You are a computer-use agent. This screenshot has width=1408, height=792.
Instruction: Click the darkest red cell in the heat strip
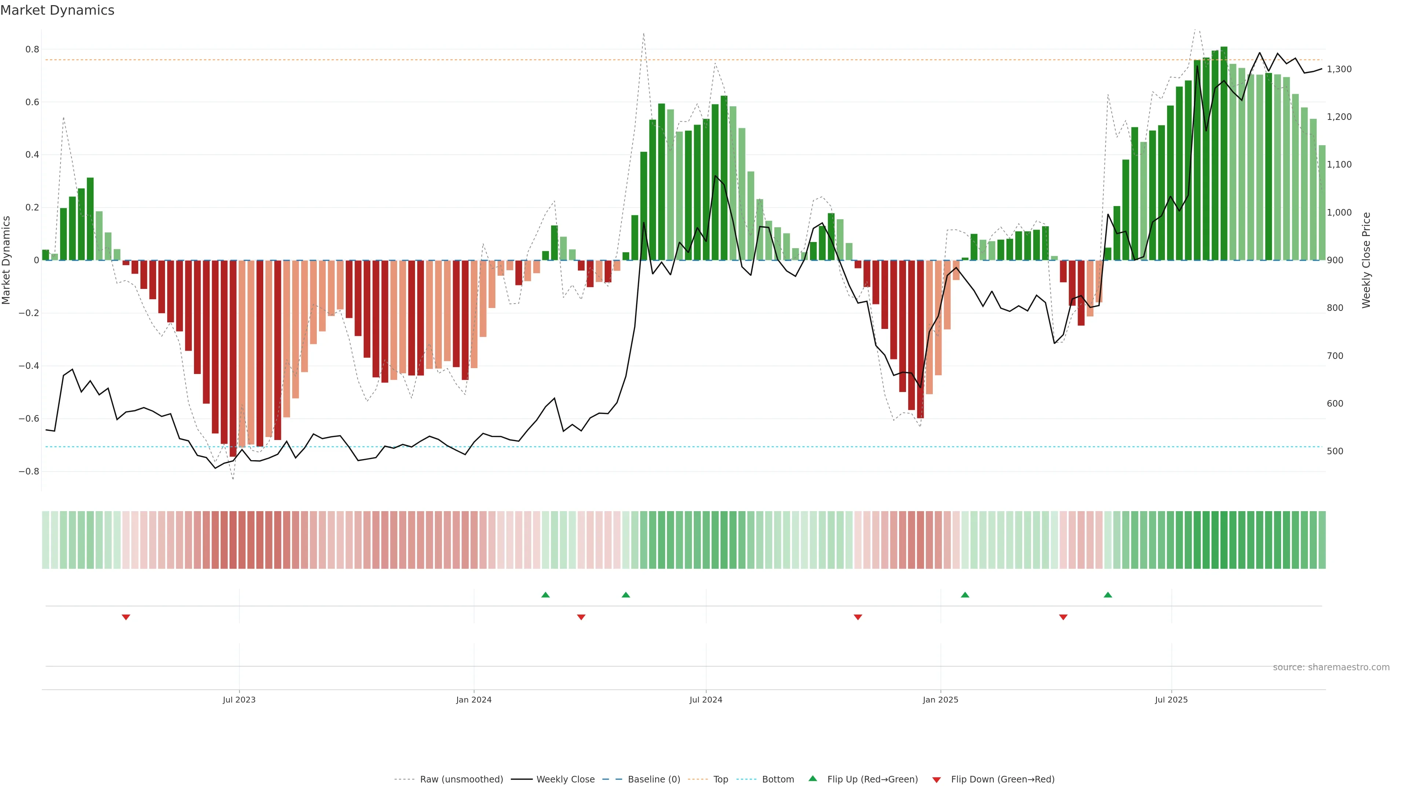233,539
